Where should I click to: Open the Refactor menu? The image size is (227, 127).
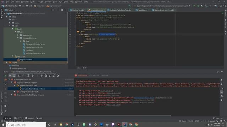tap(48, 2)
